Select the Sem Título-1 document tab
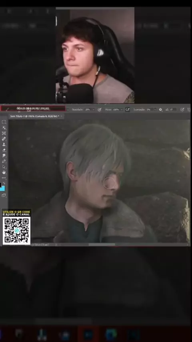Viewport: 192px width, 342px height. [x=34, y=116]
